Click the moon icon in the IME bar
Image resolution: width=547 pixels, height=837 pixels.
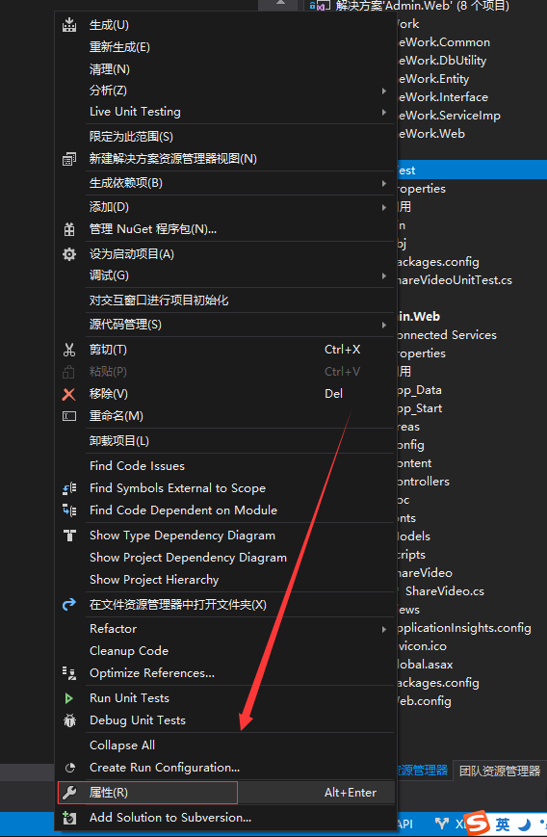pyautogui.click(x=525, y=824)
